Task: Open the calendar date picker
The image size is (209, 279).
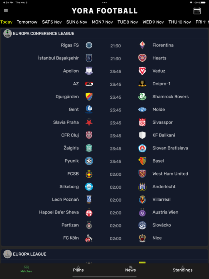Action: coord(197,11)
